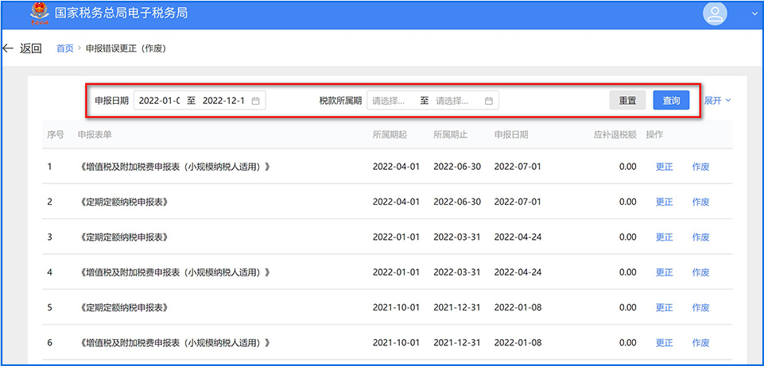Select 申报日期 end date 2022-12 input

[223, 101]
